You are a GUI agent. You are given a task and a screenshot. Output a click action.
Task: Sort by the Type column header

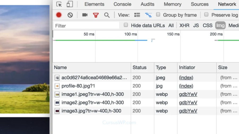165,68
